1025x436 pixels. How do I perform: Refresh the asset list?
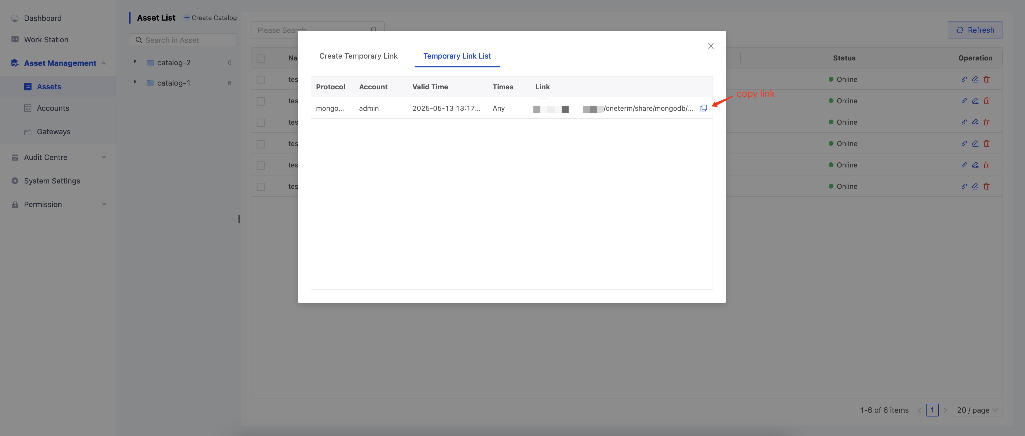pos(975,30)
